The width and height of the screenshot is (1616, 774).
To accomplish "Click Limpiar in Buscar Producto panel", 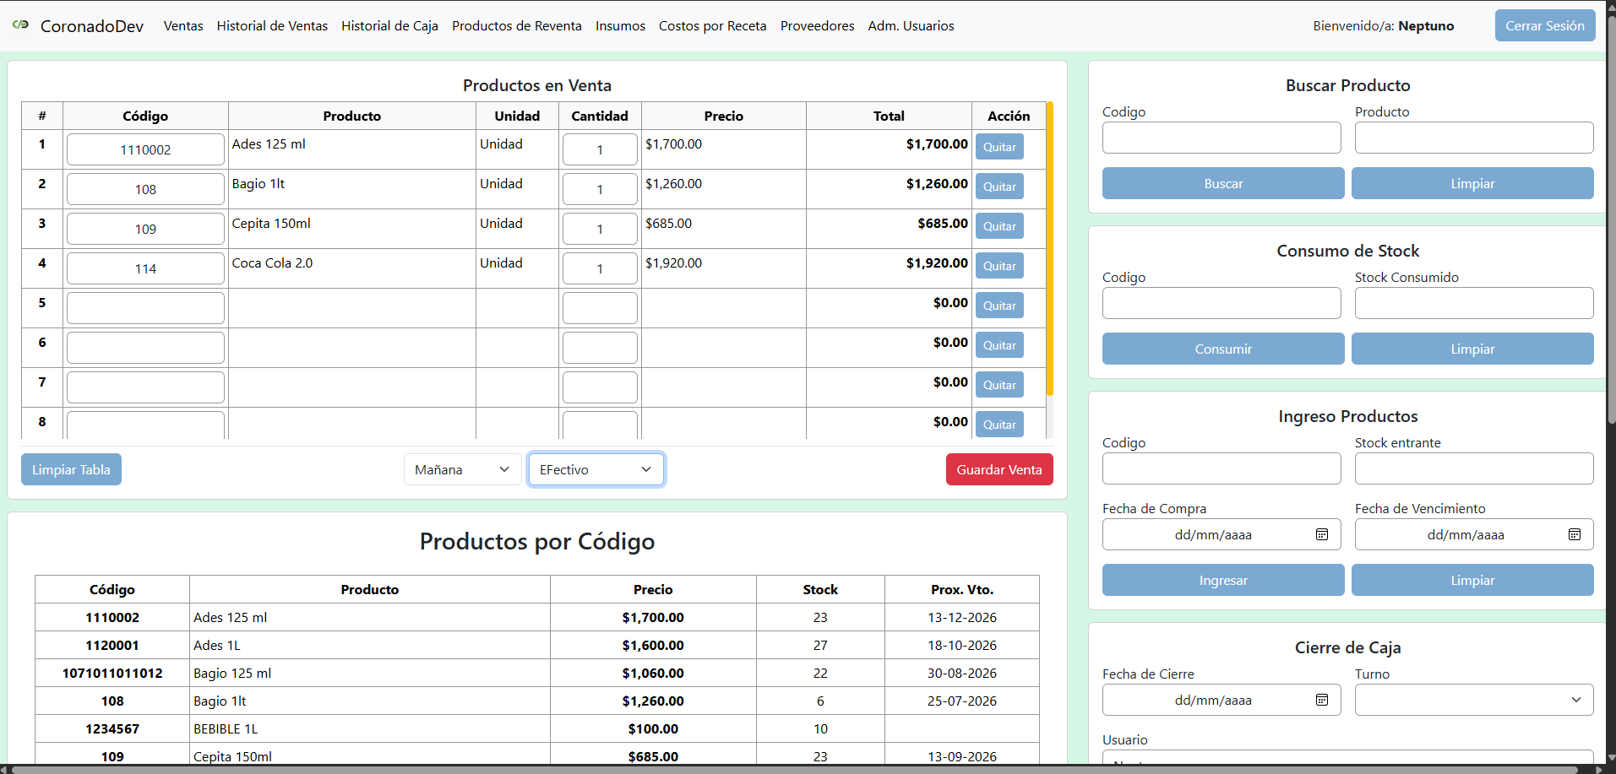I will click(1472, 183).
